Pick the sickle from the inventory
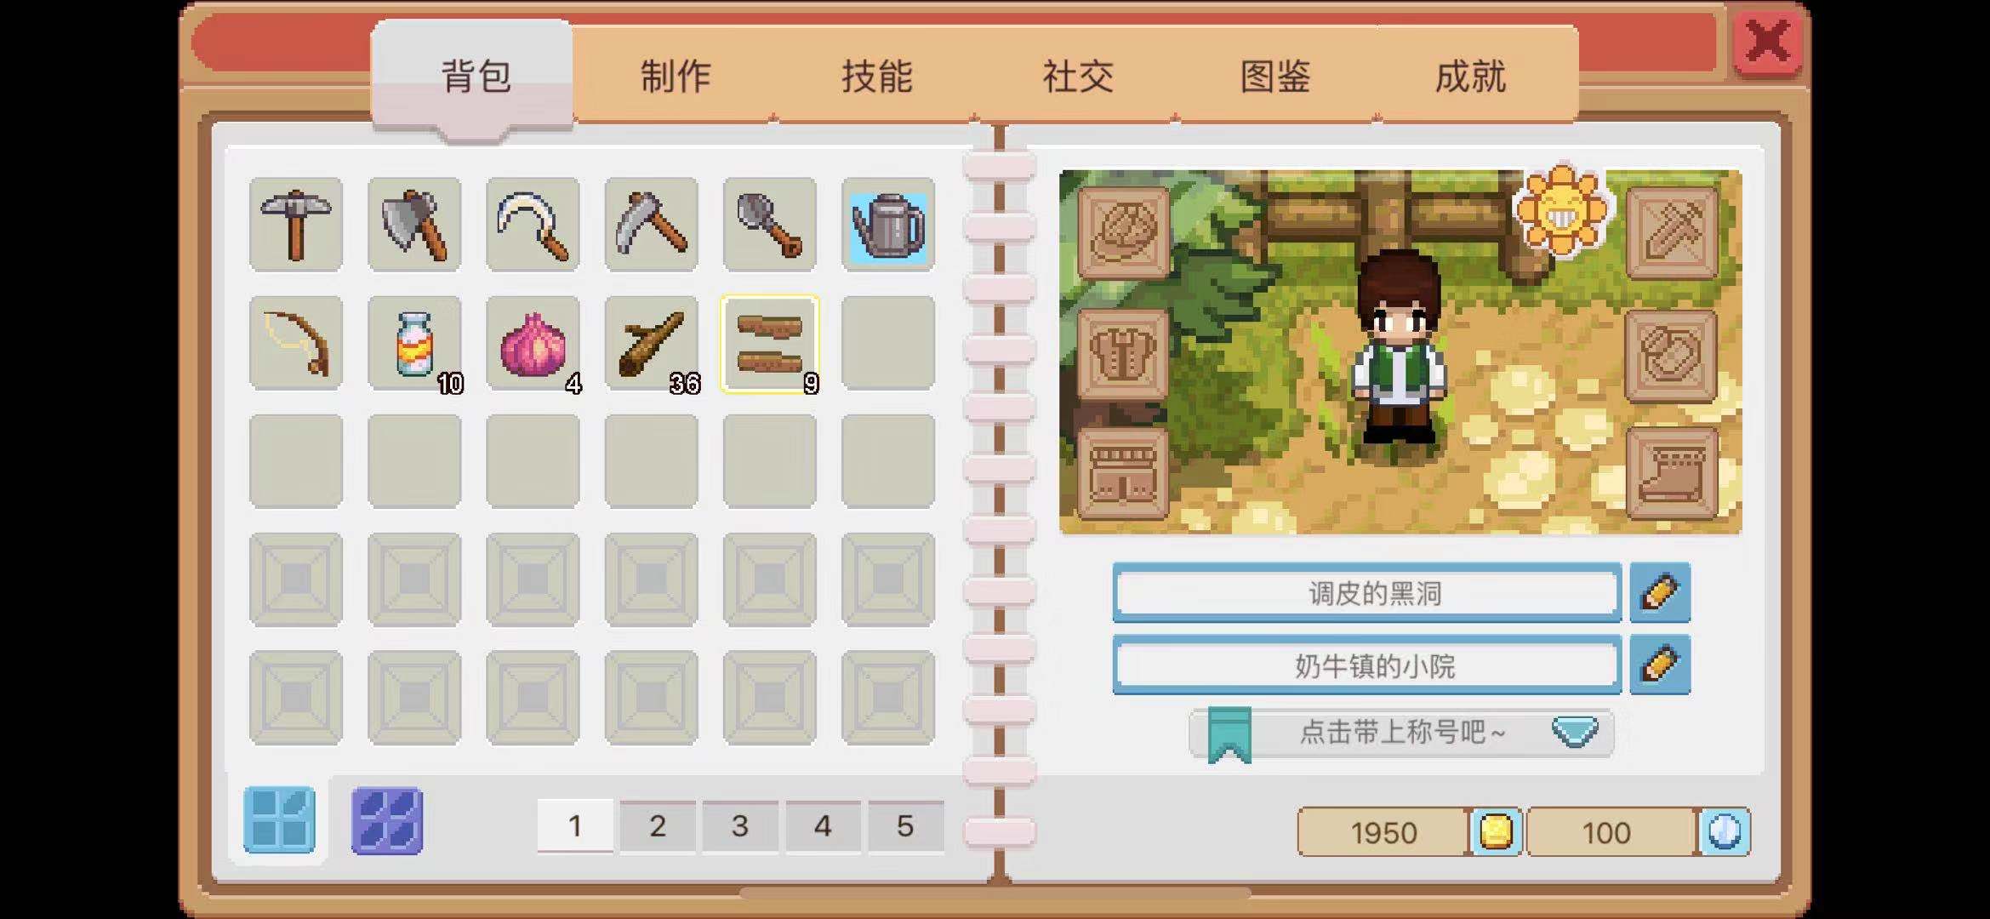The width and height of the screenshot is (1990, 919). pos(533,225)
